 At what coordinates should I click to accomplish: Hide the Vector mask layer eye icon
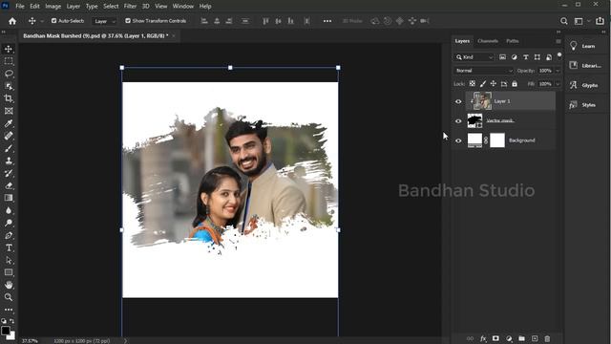click(458, 121)
